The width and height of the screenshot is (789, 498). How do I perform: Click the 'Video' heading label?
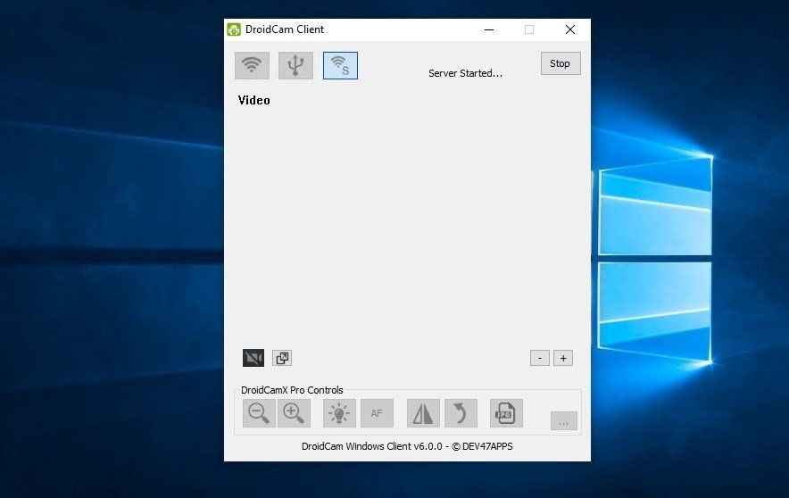click(x=254, y=100)
